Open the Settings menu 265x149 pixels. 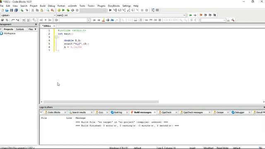pos(126,6)
